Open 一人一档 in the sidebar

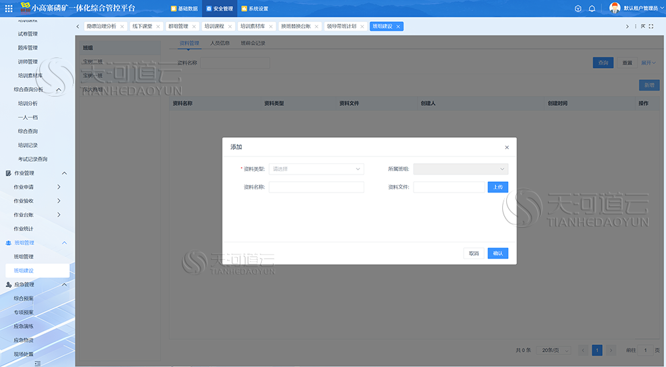[x=27, y=118]
